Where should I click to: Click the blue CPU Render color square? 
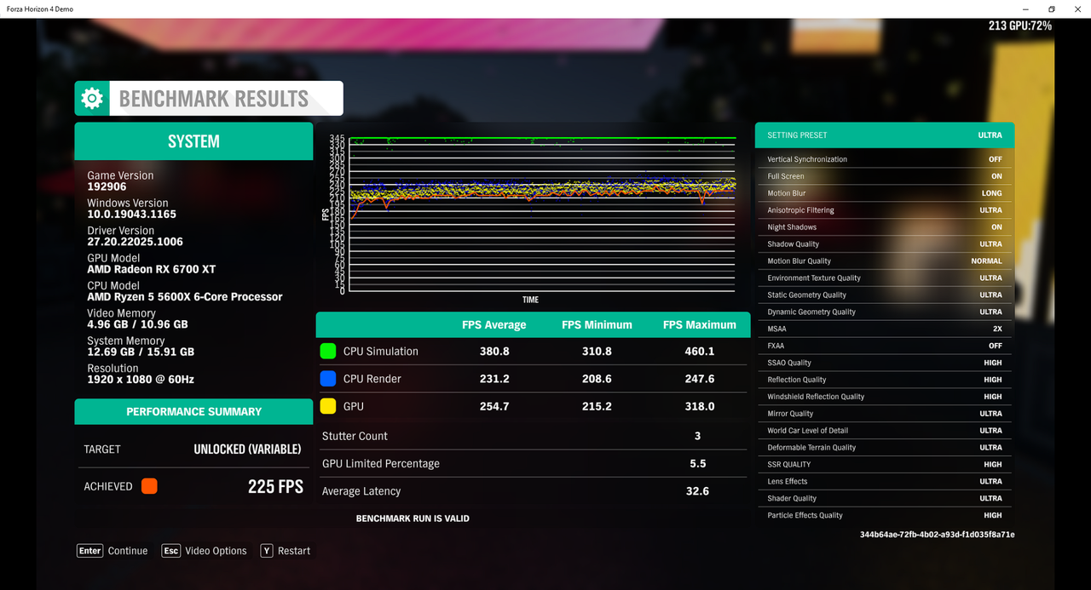(x=327, y=378)
